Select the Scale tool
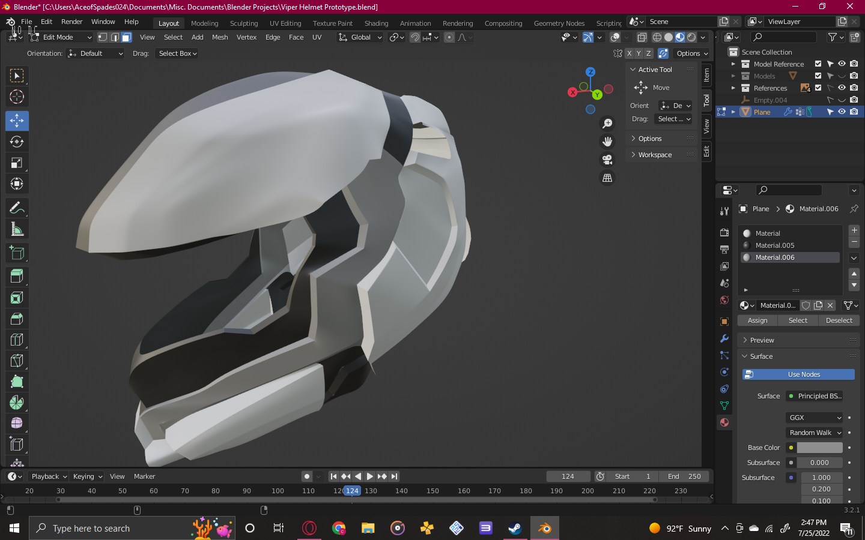Viewport: 865px width, 540px height. pyautogui.click(x=17, y=163)
